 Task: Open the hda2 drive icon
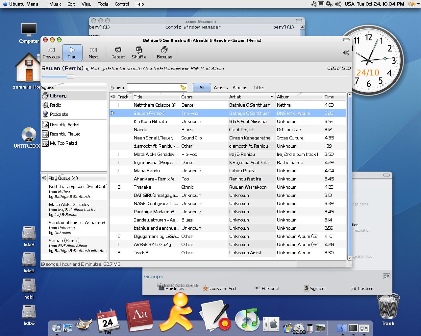pyautogui.click(x=29, y=236)
